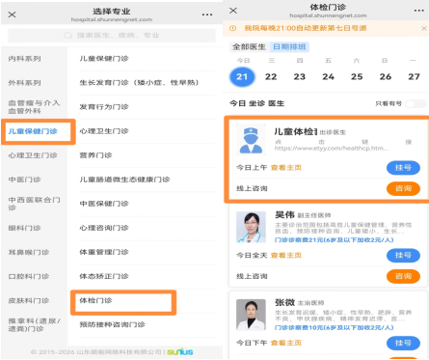This screenshot has height=360, width=429.
Task: Select date 23 in calendar row
Action: click(300, 76)
